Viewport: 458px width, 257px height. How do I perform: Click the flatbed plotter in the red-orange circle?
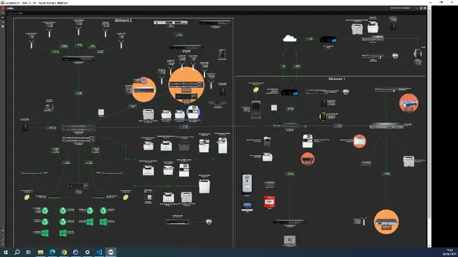tap(408, 102)
